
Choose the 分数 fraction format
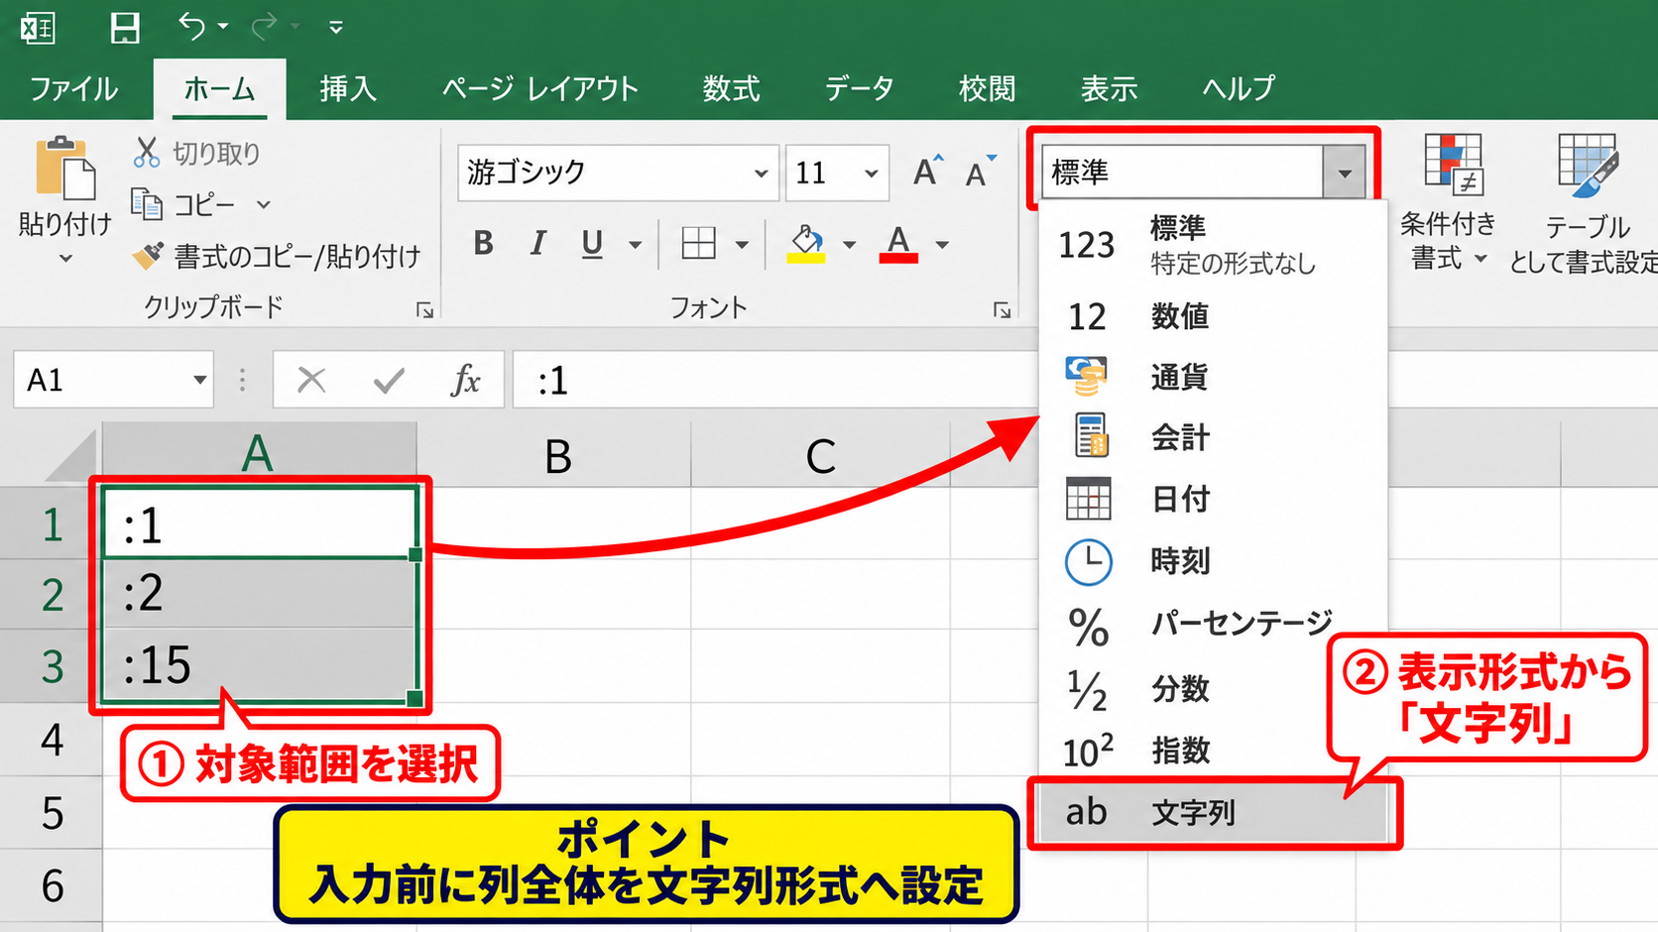click(1213, 689)
